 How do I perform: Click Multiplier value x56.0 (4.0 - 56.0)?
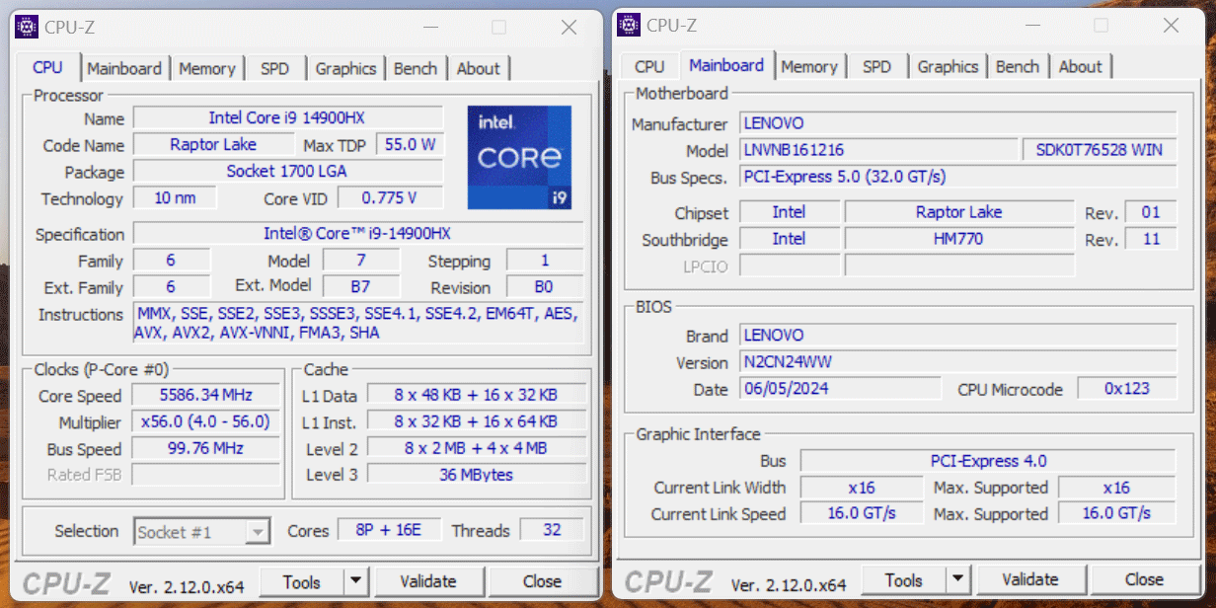coord(205,421)
